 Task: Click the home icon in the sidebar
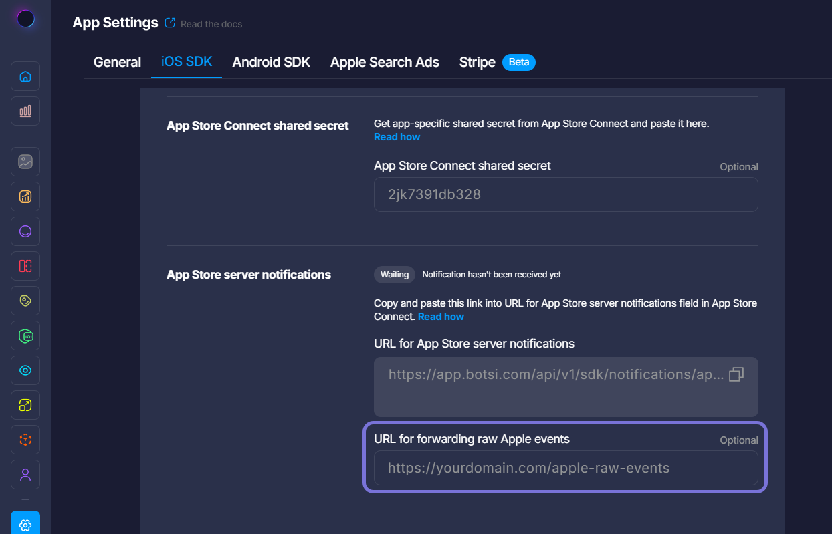coord(25,76)
